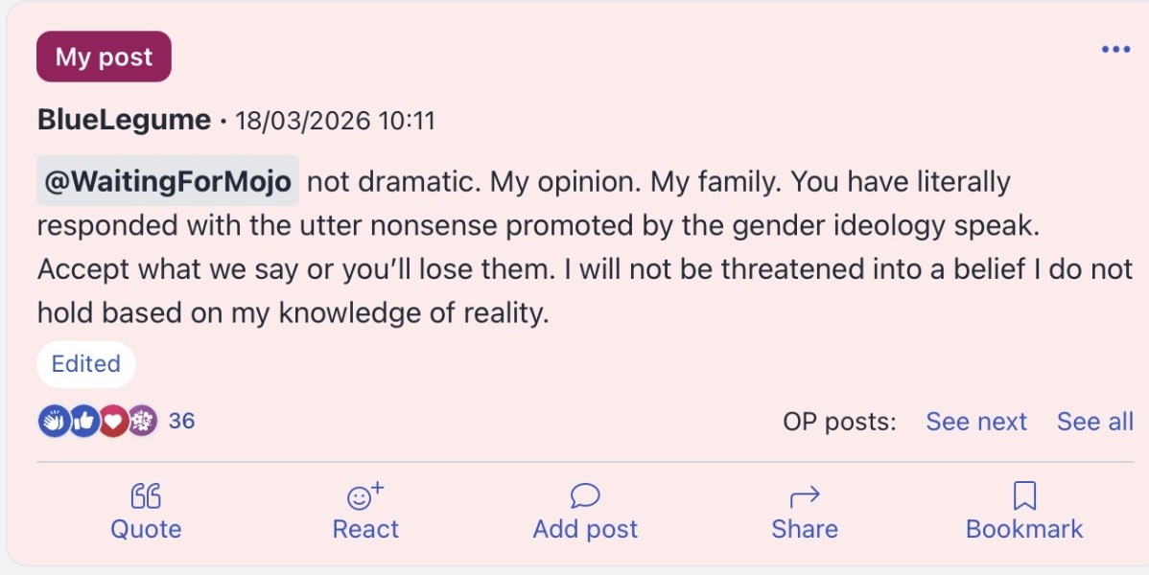
Task: Open the post timestamp 18/03/2026
Action: (303, 120)
